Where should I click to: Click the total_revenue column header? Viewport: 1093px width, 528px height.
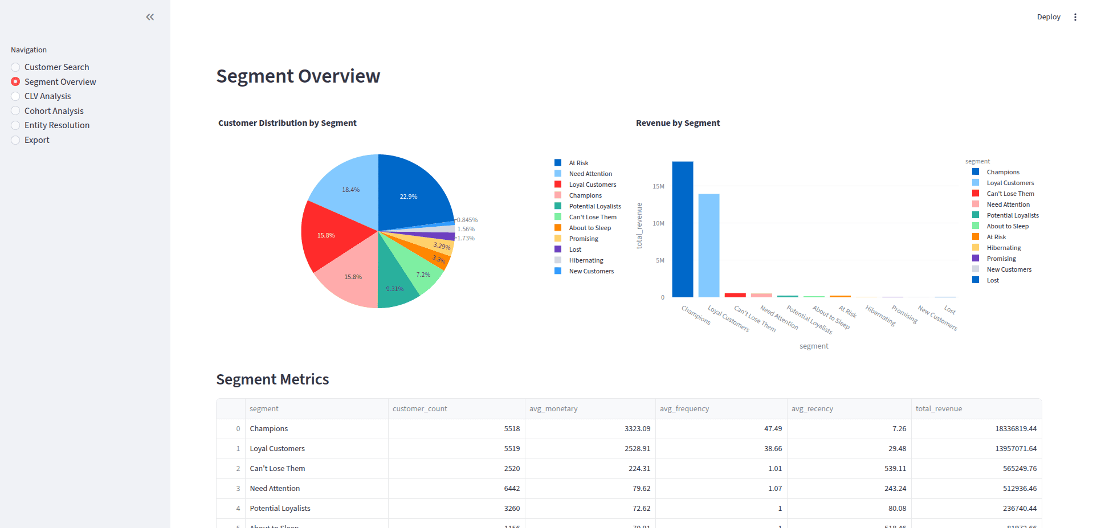click(938, 408)
